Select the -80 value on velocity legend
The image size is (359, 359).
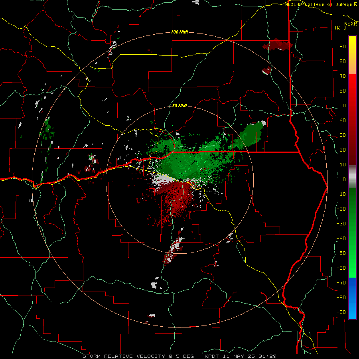341,298
